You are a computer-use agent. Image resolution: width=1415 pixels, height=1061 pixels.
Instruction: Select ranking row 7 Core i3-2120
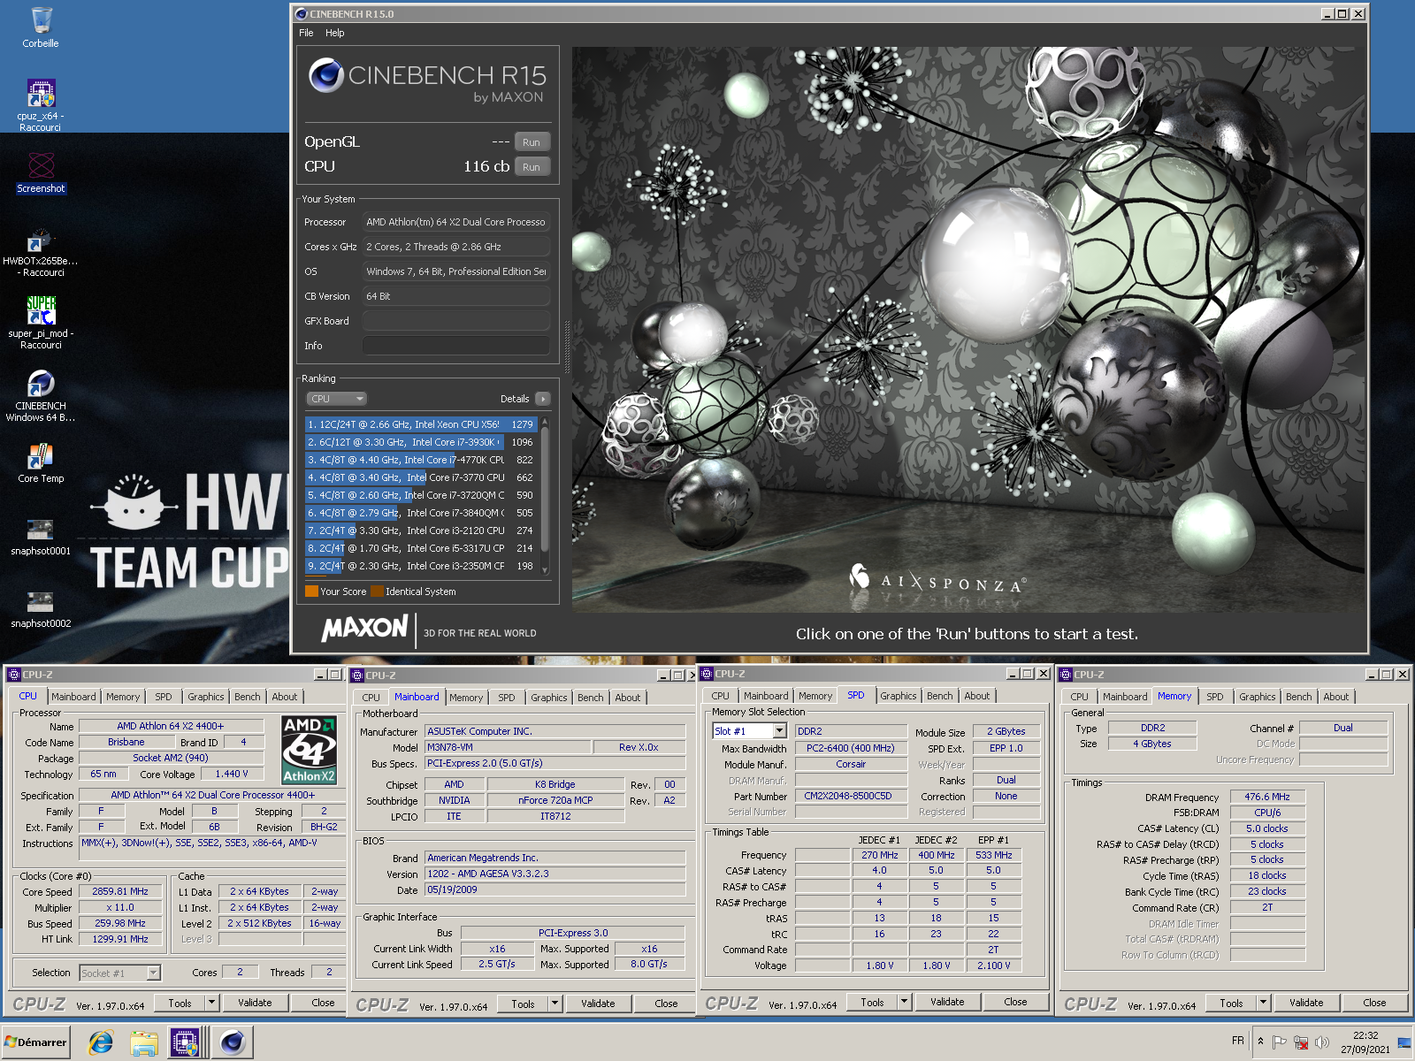coord(421,530)
